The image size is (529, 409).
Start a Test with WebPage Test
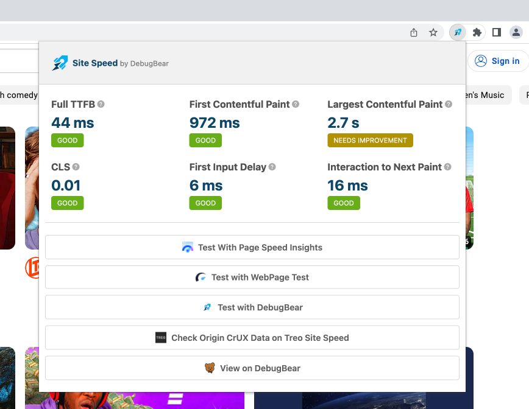coord(252,277)
